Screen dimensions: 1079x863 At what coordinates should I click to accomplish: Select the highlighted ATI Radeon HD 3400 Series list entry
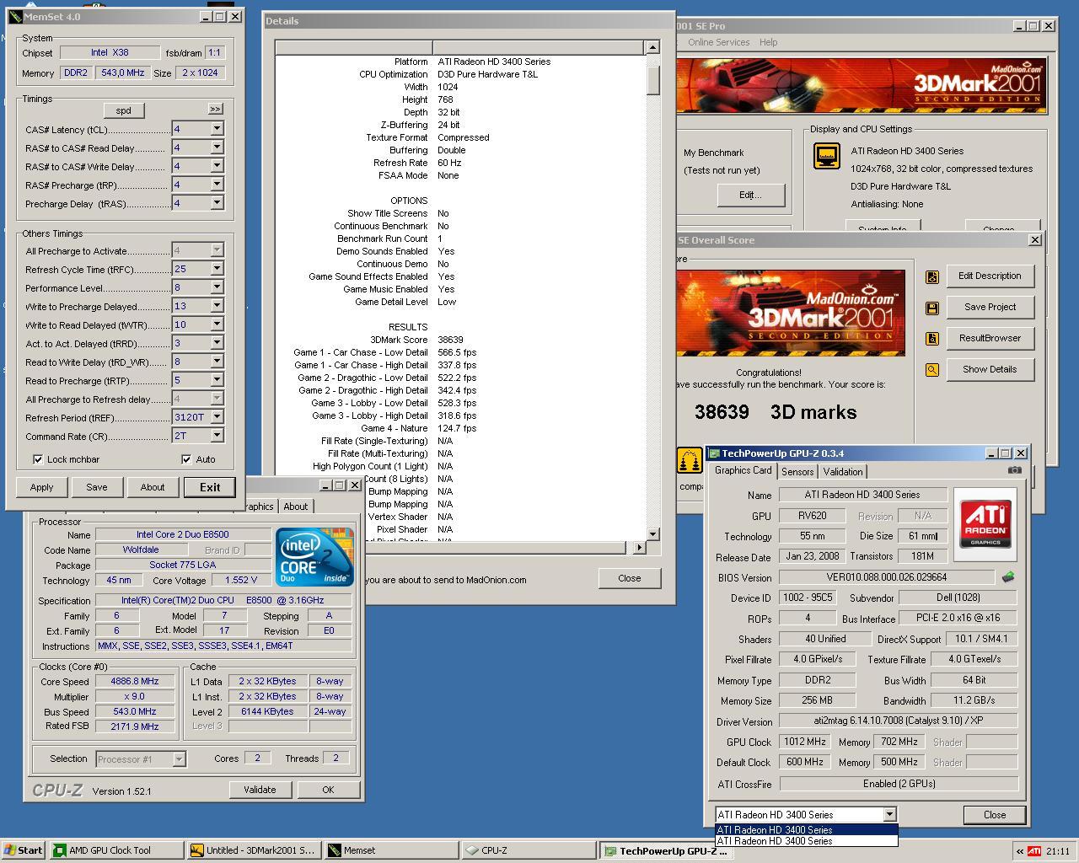tap(806, 829)
